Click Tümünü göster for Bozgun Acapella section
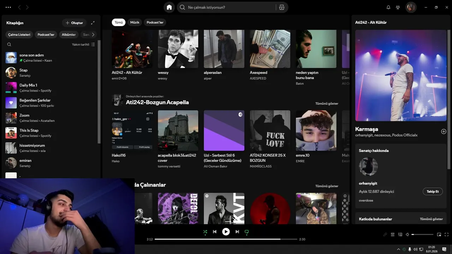452x254 pixels. 327,104
